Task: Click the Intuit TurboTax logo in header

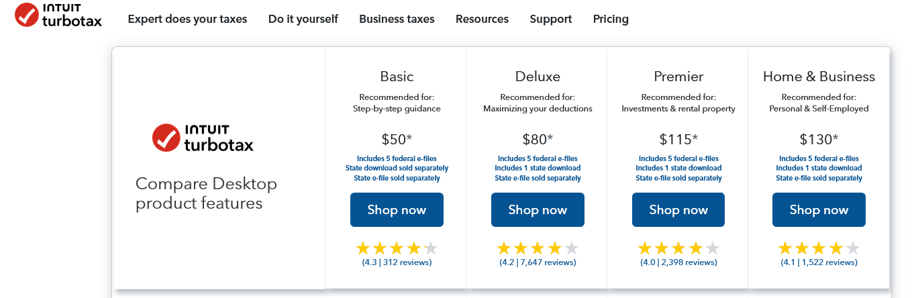Action: 59,15
